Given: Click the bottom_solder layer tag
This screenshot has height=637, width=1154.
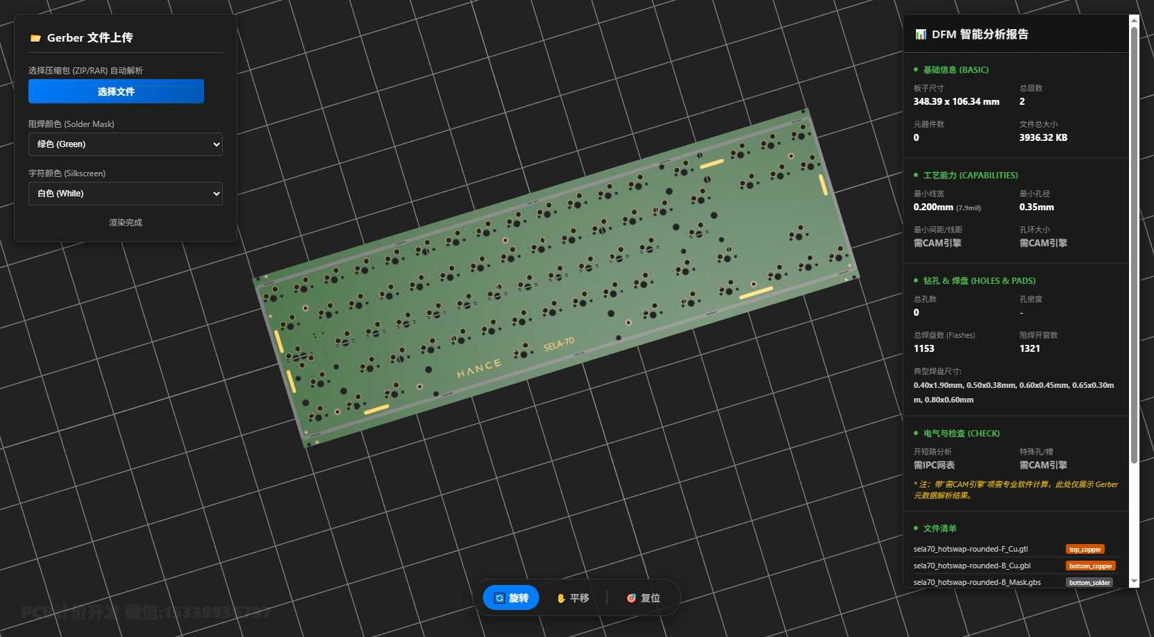Looking at the screenshot, I should [x=1089, y=583].
